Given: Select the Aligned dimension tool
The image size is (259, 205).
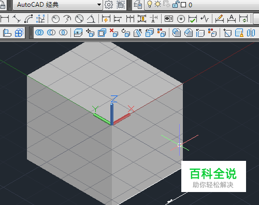Looking at the screenshot, I should (17, 19).
